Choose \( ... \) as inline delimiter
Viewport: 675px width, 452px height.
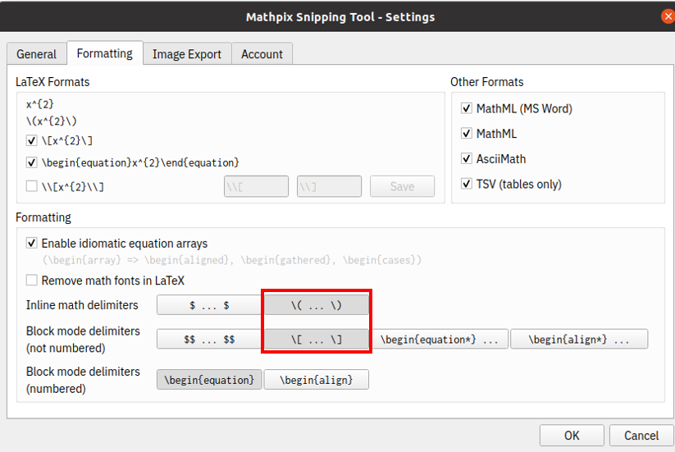[316, 305]
